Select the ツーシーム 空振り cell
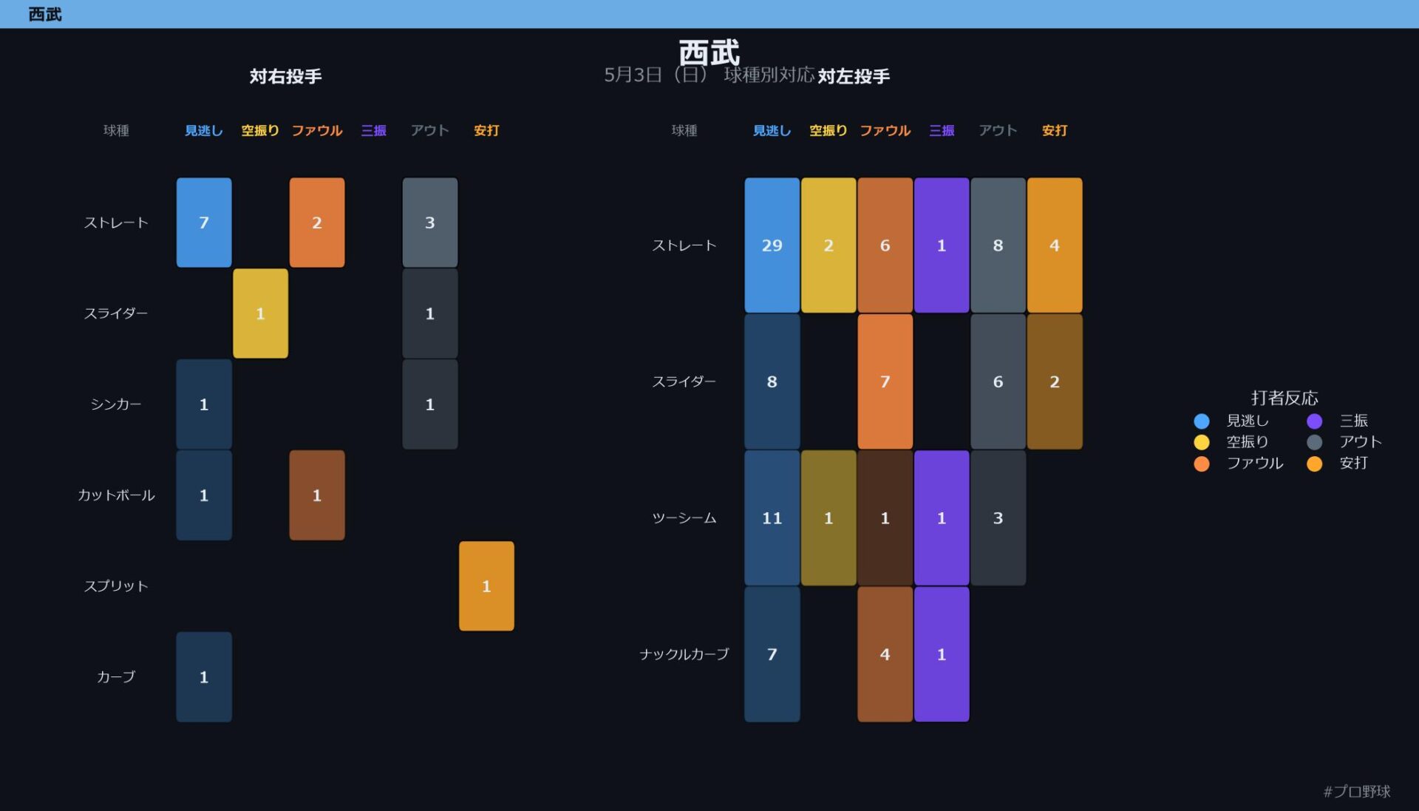Screen dimensions: 1419x811 click(x=828, y=518)
